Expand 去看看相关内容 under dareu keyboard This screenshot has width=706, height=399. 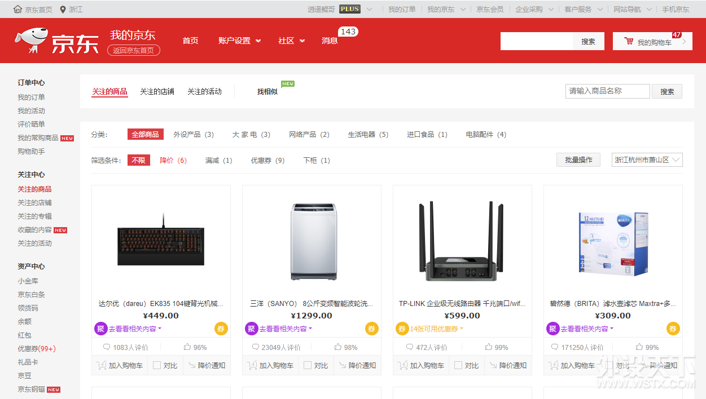tap(135, 329)
